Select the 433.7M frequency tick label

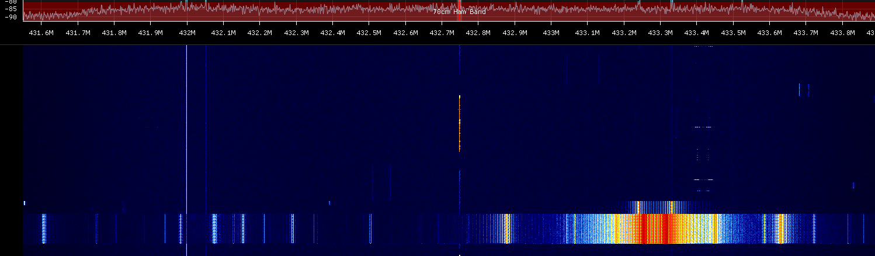pyautogui.click(x=805, y=33)
